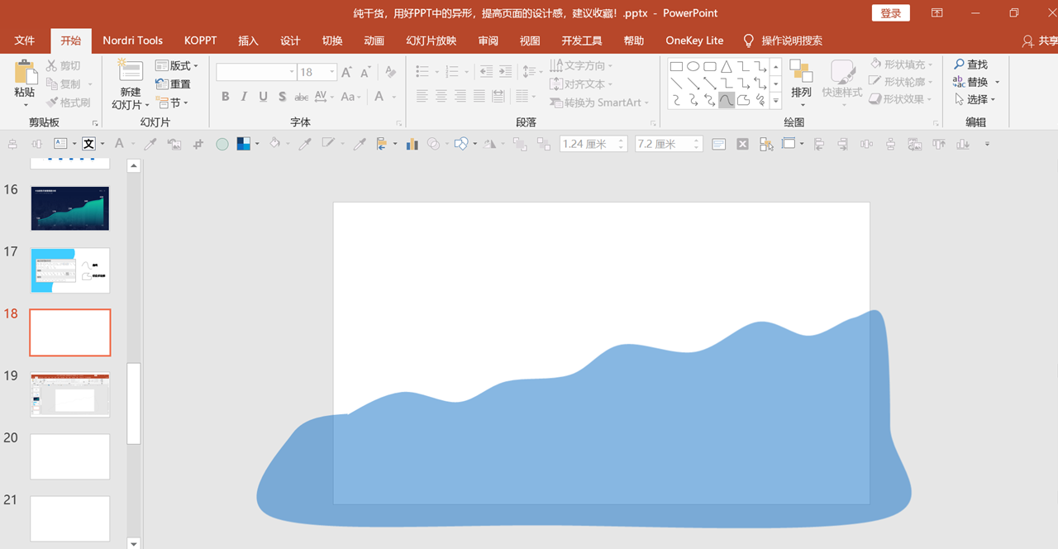This screenshot has height=549, width=1058.
Task: Open the File (文件) tab
Action: pos(25,41)
